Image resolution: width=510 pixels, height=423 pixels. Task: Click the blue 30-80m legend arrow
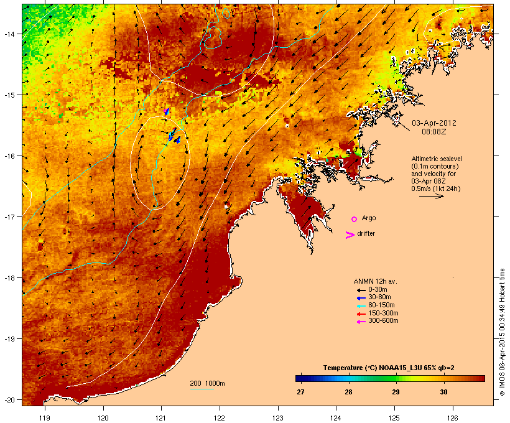[361, 298]
